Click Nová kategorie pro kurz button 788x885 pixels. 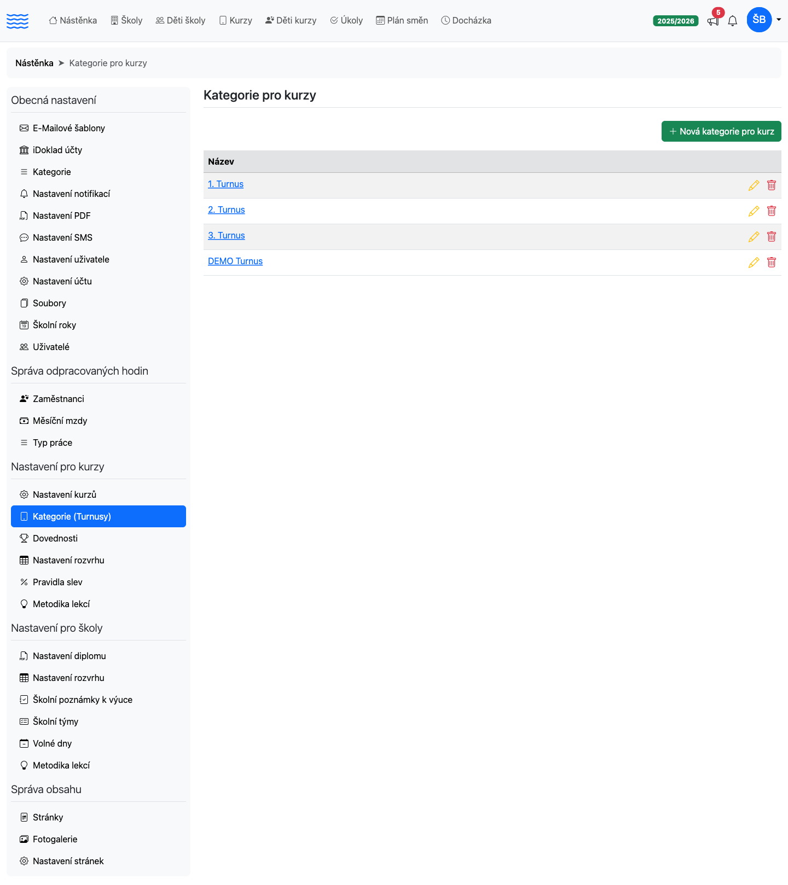(721, 131)
